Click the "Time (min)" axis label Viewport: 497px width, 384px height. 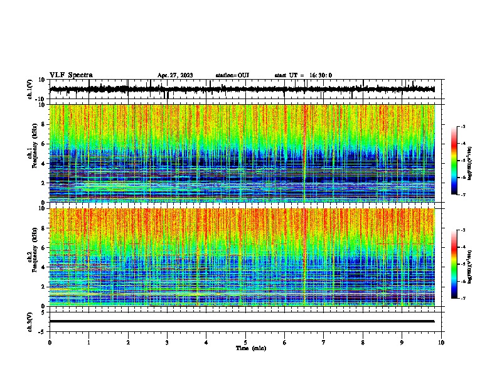(251, 348)
